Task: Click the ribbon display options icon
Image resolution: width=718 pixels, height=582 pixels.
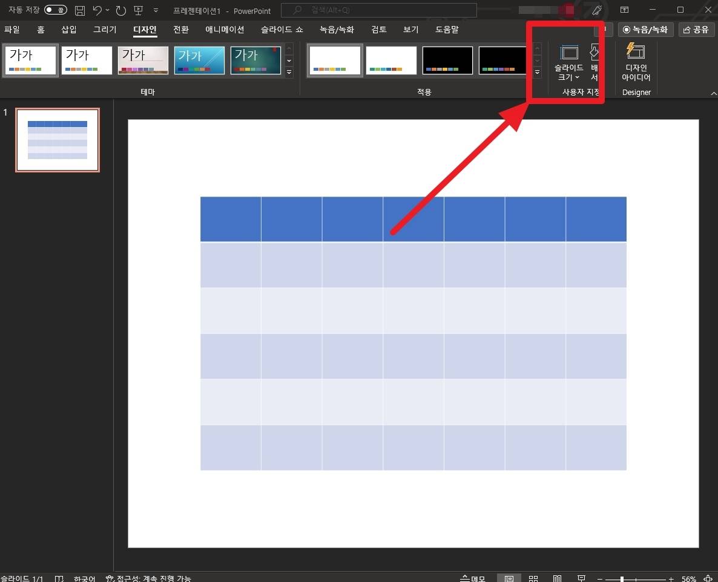Action: tap(624, 10)
